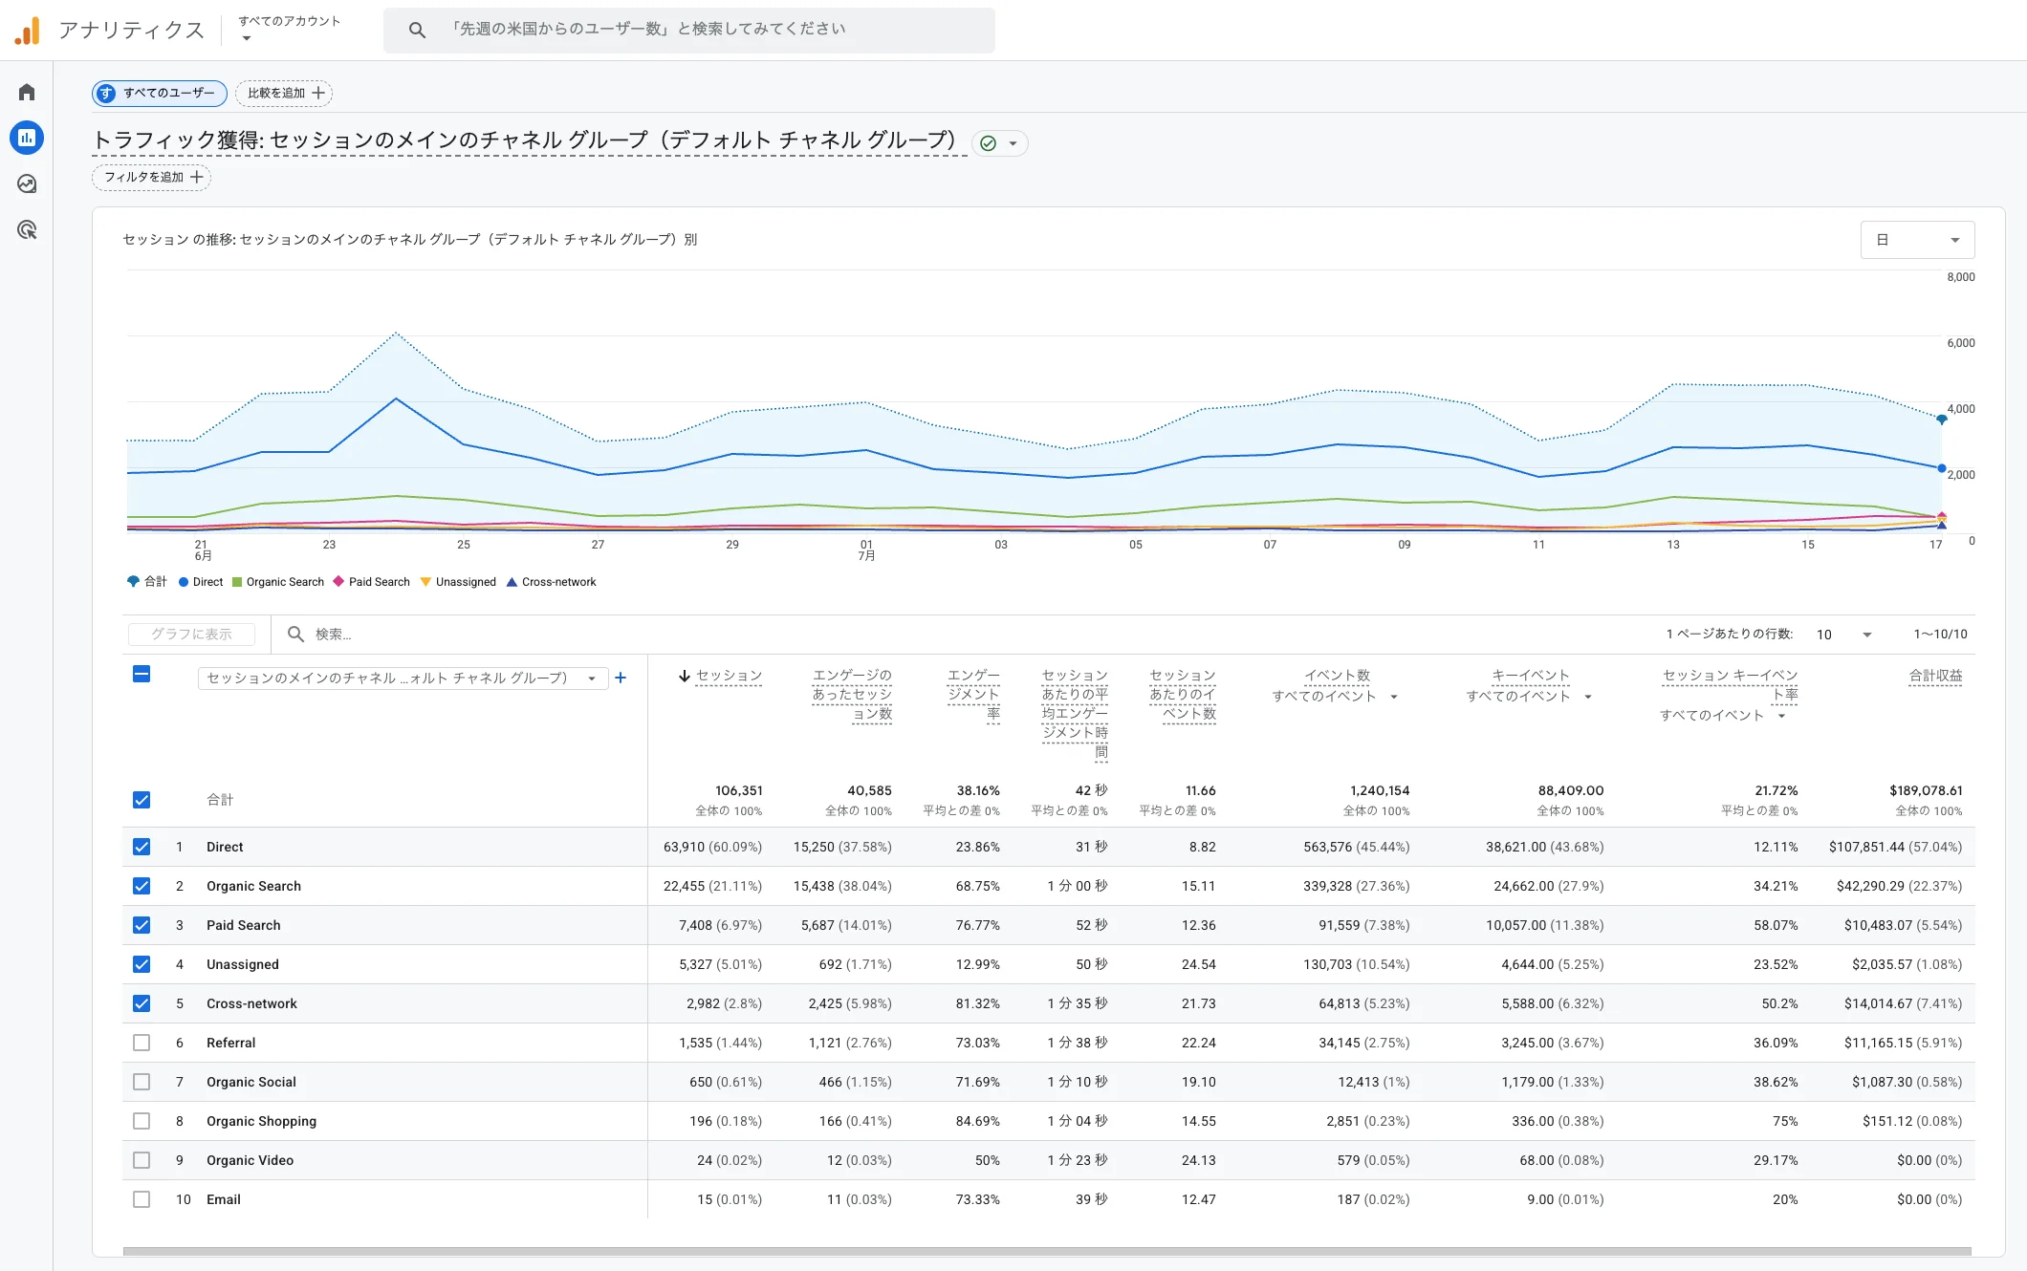Screen dimensions: 2027x1271
Task: Click the sort arrow on セッション column
Action: [x=685, y=676]
